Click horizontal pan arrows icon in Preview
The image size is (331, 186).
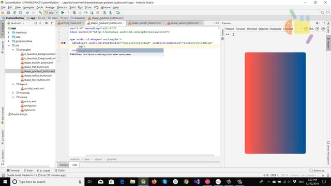click(x=228, y=35)
